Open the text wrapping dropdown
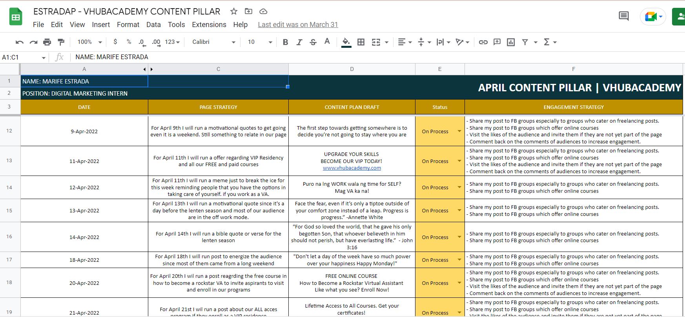 point(443,42)
